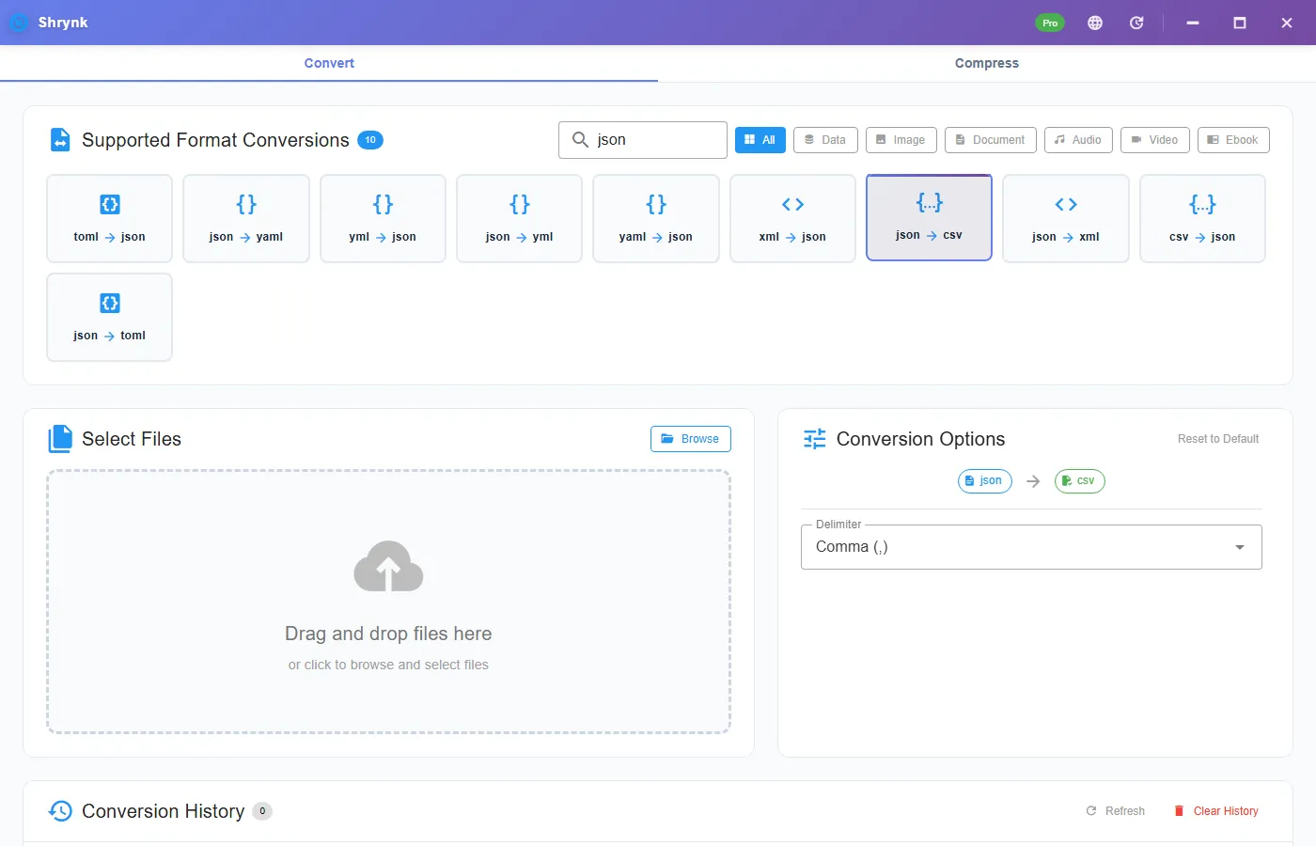This screenshot has width=1316, height=846.
Task: Switch to the Compress tab
Action: coord(987,63)
